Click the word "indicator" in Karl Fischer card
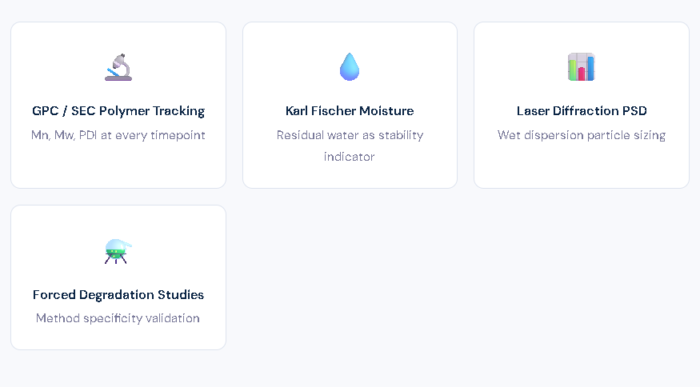Screen dimensions: 700x387 point(350,157)
